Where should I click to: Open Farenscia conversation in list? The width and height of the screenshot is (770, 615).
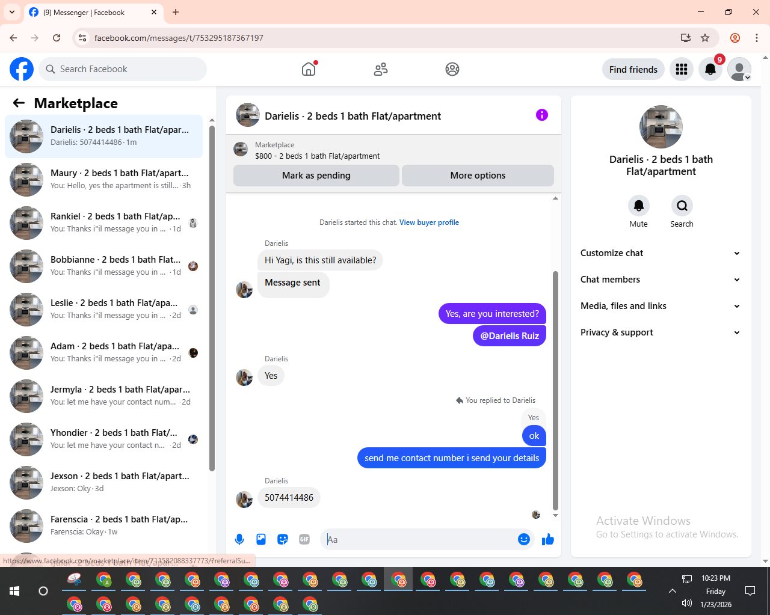point(103,526)
